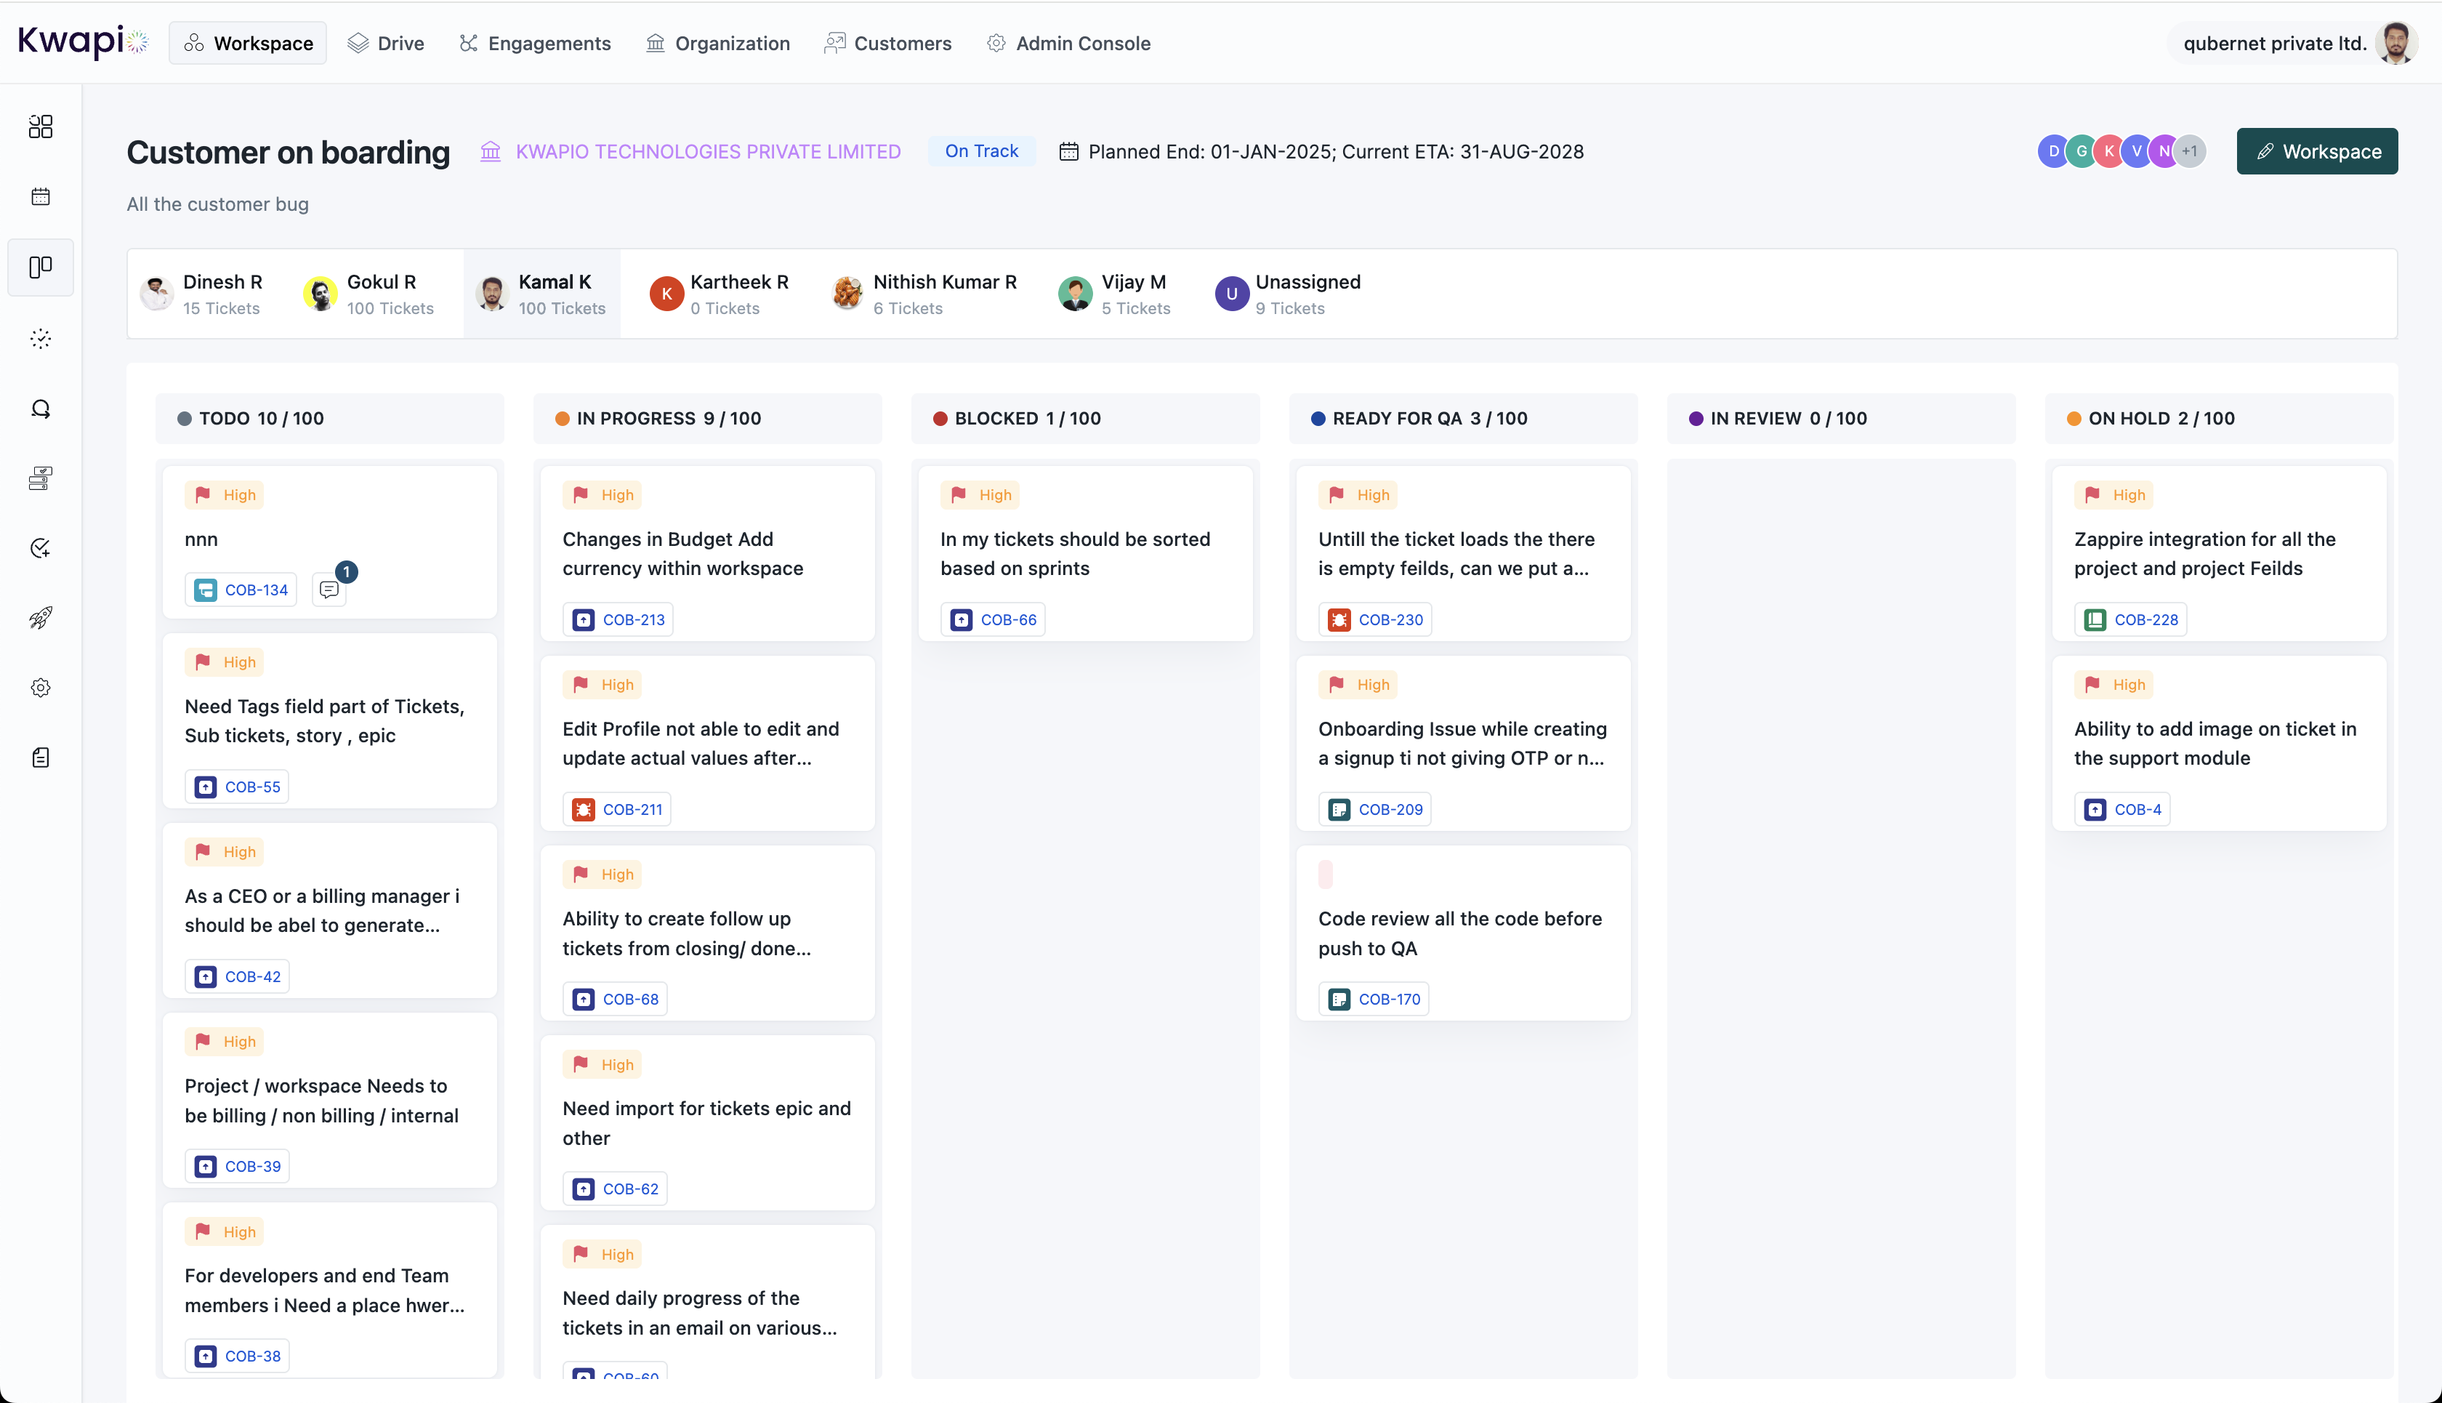This screenshot has width=2442, height=1403.
Task: Click the On Track status badge
Action: pyautogui.click(x=980, y=151)
